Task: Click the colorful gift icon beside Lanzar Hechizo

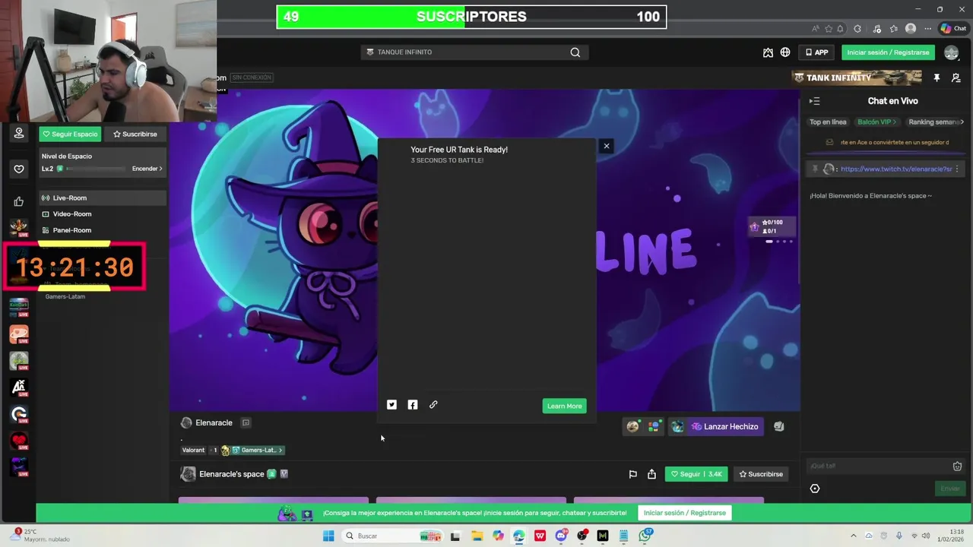Action: click(654, 426)
